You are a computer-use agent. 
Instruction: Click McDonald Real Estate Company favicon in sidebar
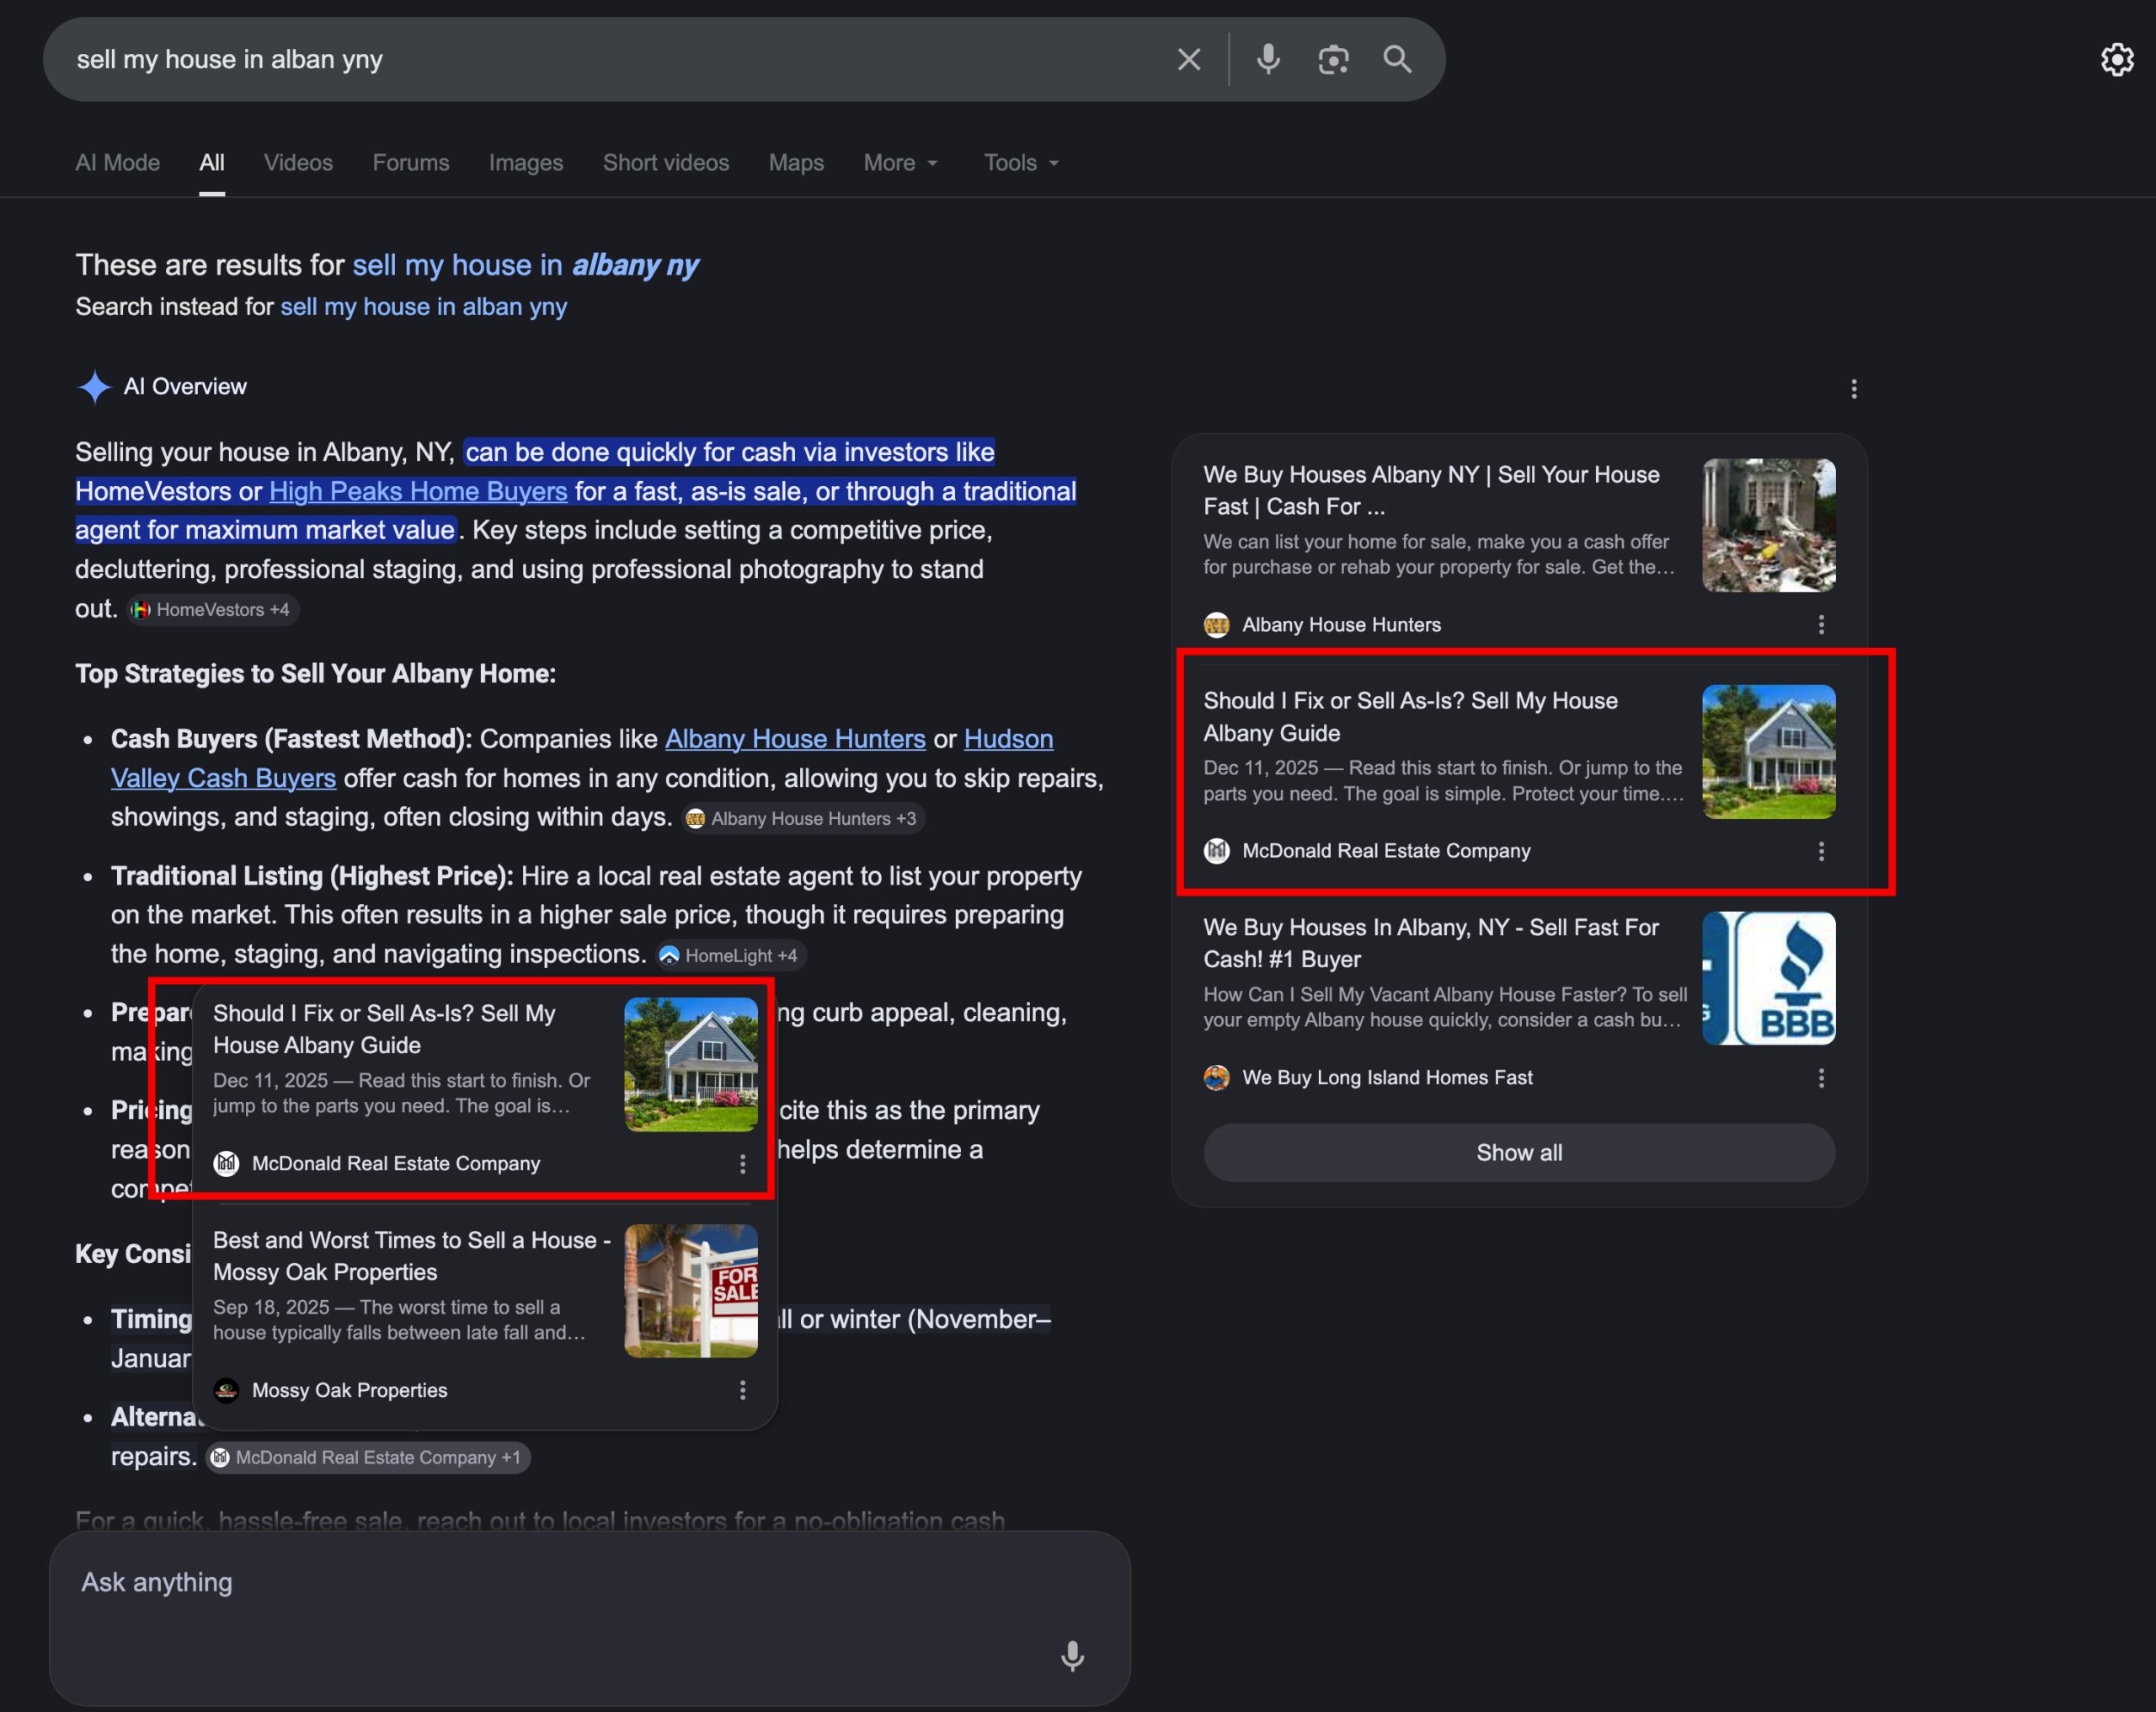[1216, 852]
